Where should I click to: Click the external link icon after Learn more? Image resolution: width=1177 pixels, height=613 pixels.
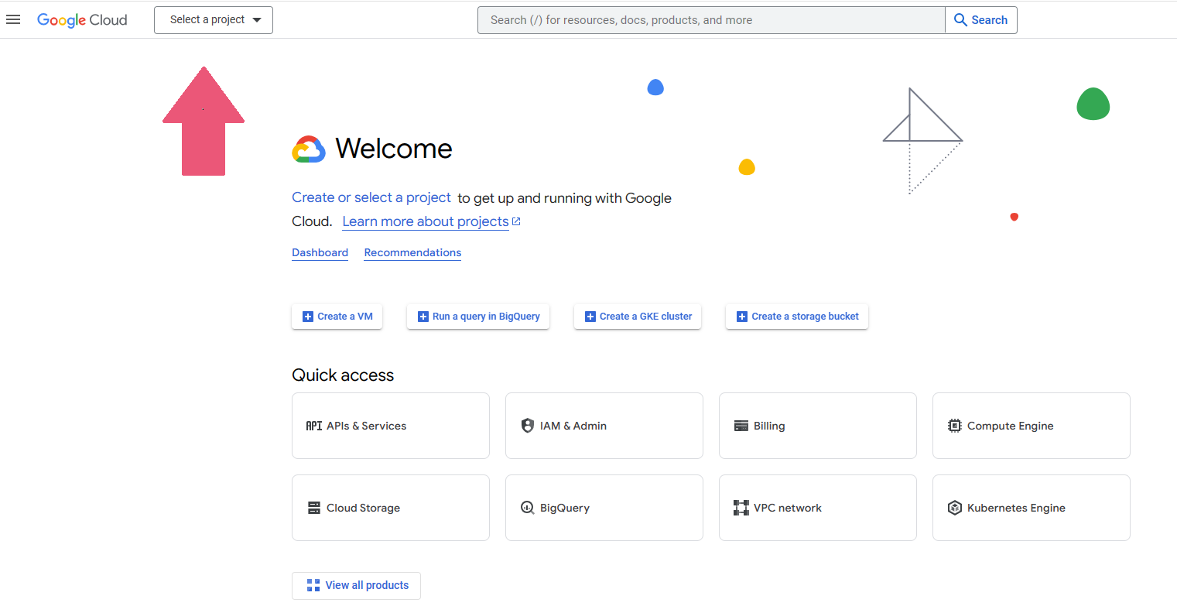coord(516,221)
